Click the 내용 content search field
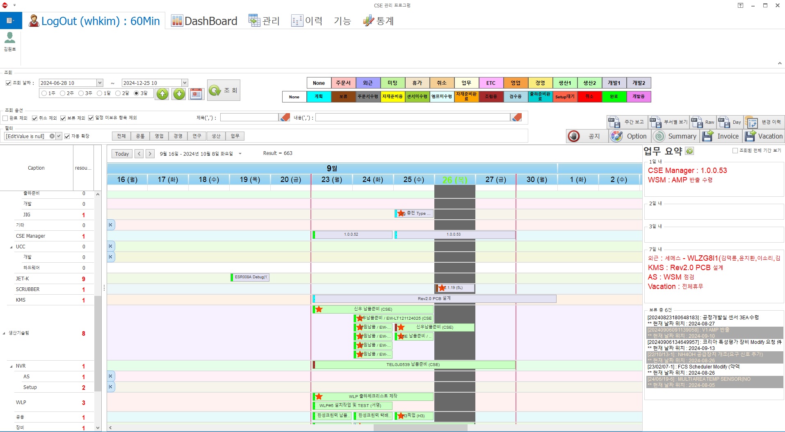Viewport: 785px width, 432px height. [x=412, y=118]
